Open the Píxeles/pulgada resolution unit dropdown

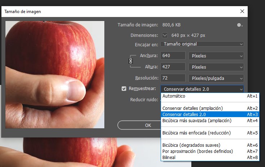pos(216,78)
